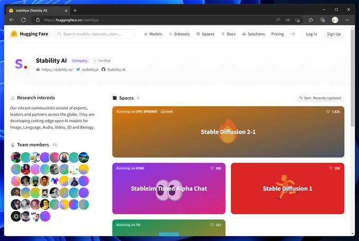Focus the Search models, datasets, users field
The width and height of the screenshot is (359, 241).
pyautogui.click(x=95, y=34)
